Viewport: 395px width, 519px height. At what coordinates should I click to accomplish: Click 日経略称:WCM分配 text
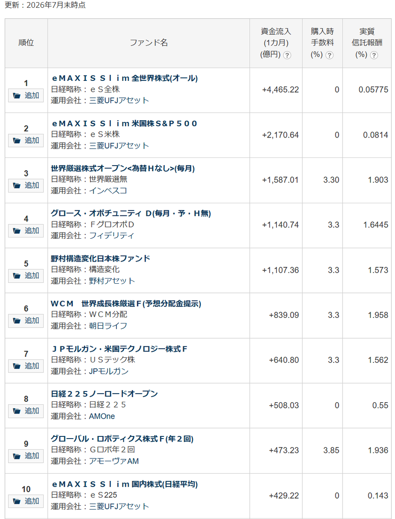point(89,314)
